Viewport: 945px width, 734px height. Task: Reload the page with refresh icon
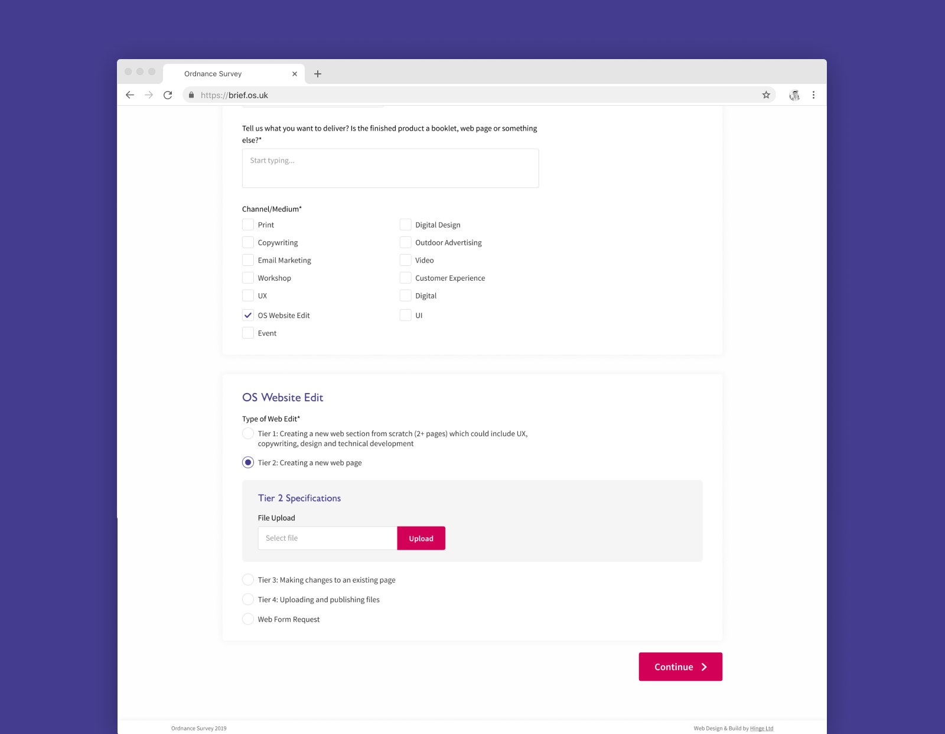pyautogui.click(x=168, y=95)
